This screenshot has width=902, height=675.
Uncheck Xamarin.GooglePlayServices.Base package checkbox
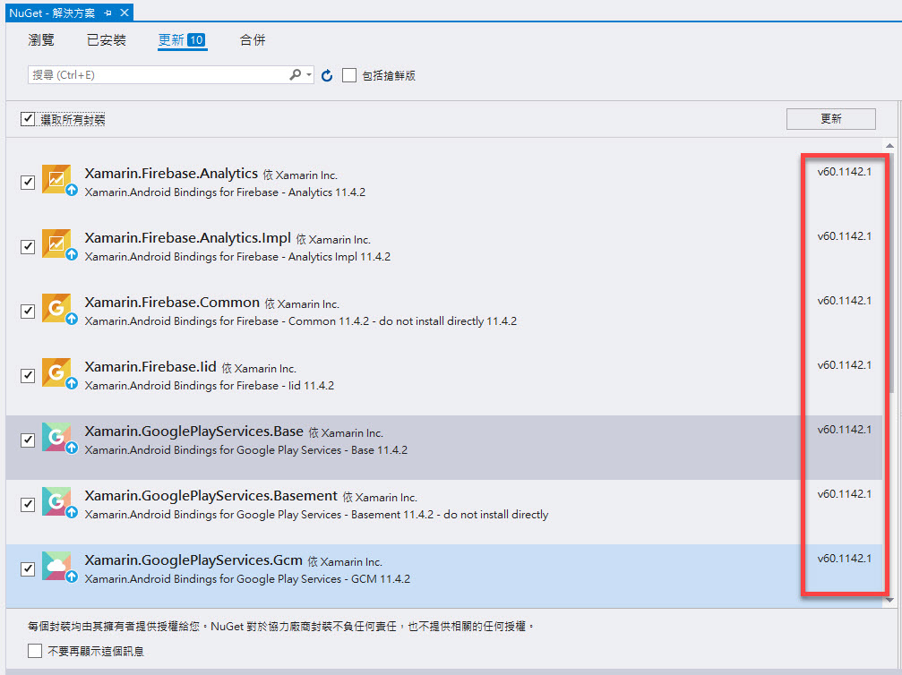coord(28,440)
